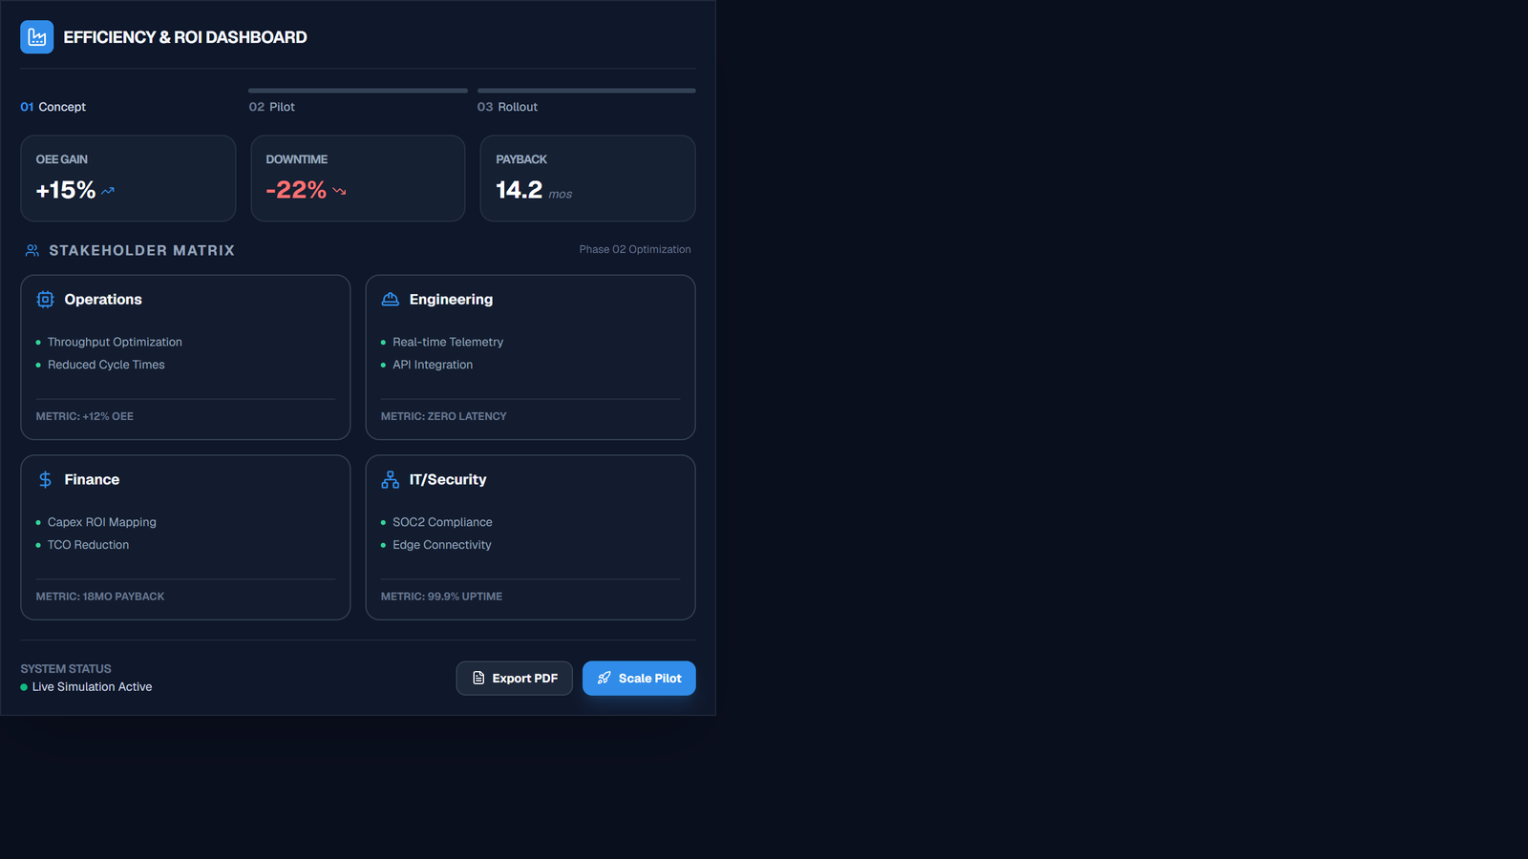This screenshot has height=859, width=1528.
Task: Click the Phase 02 Optimization label
Action: tap(635, 249)
